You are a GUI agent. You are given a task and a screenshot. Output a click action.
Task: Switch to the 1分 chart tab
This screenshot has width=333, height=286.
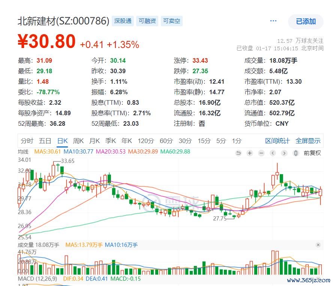(237, 141)
